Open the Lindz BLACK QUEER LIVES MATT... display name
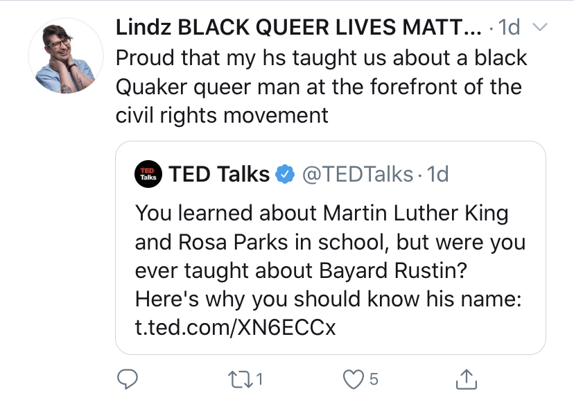 299,27
